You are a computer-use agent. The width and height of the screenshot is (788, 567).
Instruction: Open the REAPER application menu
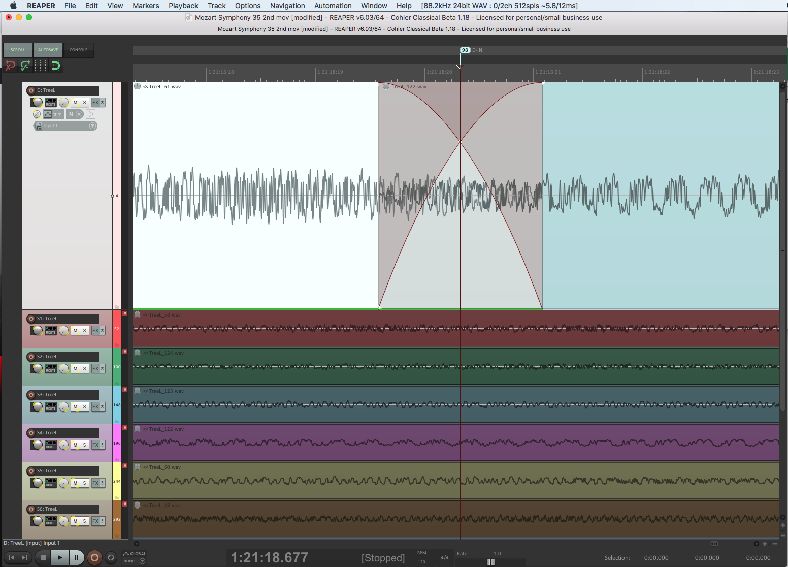tap(41, 6)
